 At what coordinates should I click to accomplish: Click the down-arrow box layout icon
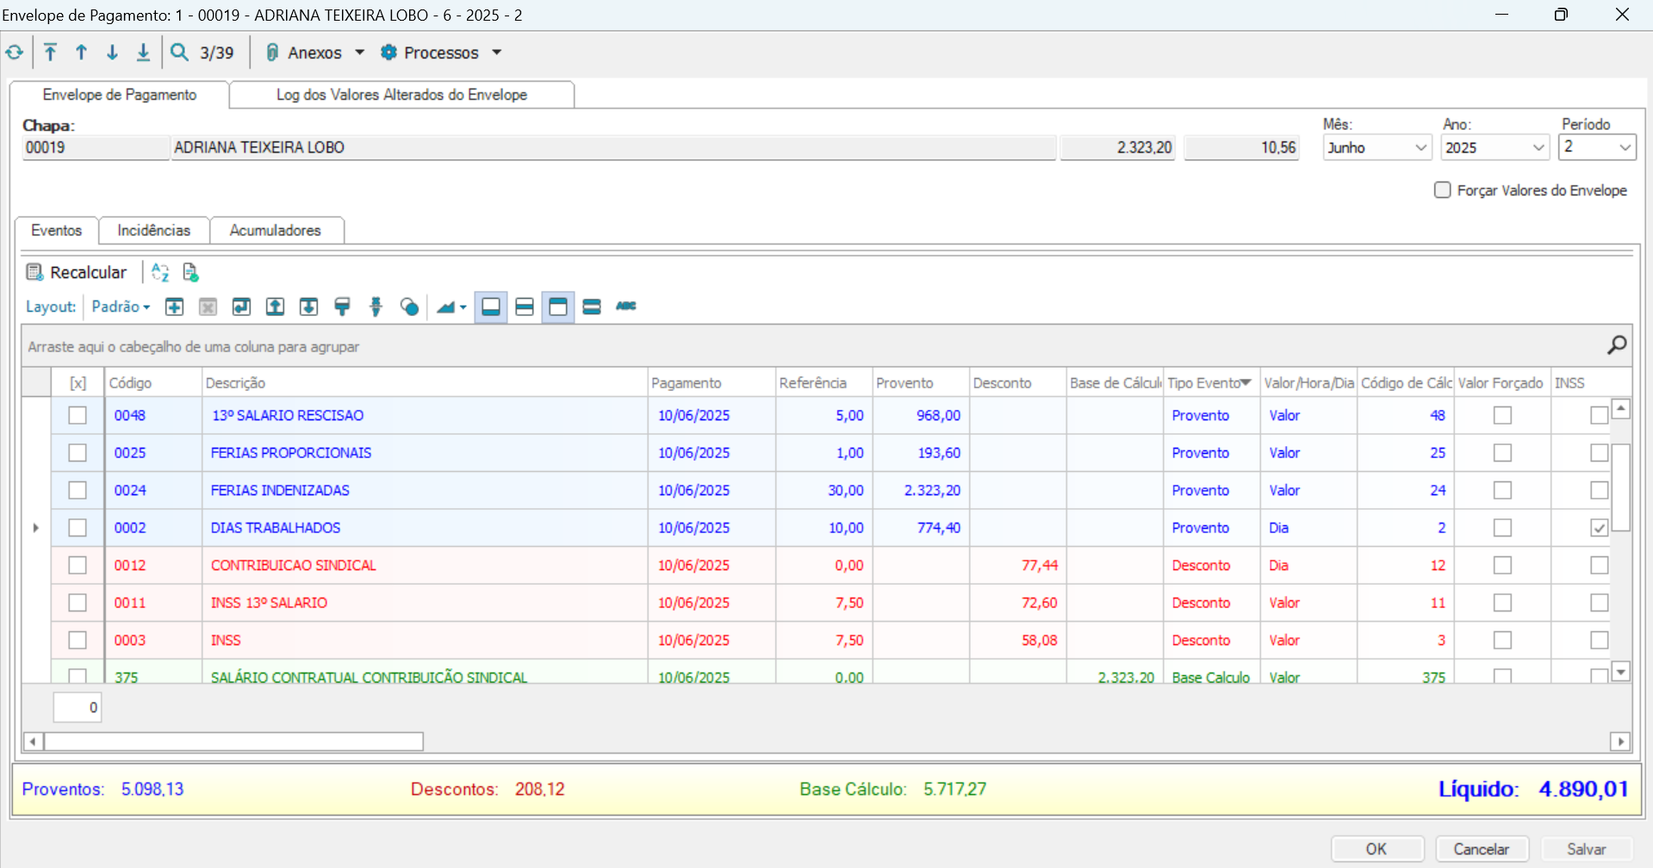(308, 307)
